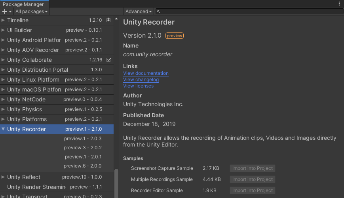Expand the Timeline package versions

[x=3, y=20]
